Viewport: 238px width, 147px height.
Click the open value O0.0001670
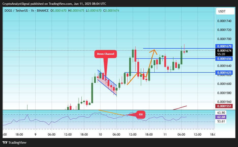(x=58, y=11)
